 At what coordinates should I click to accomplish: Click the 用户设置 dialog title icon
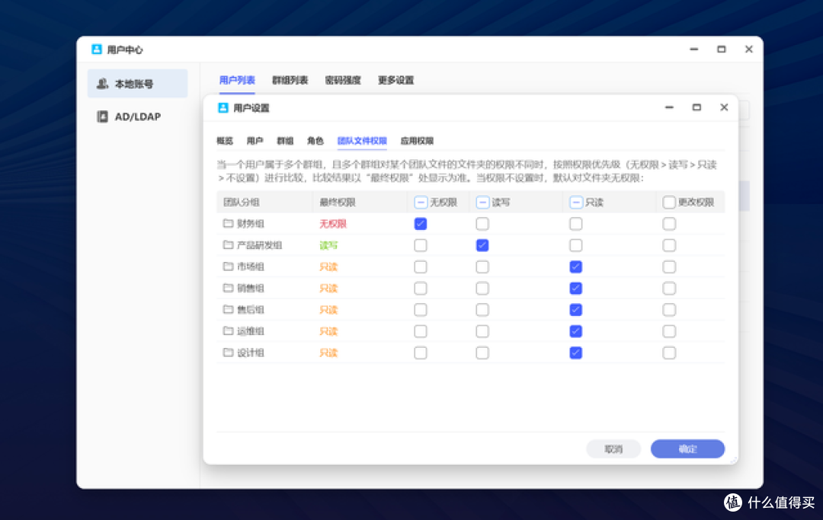coord(223,107)
